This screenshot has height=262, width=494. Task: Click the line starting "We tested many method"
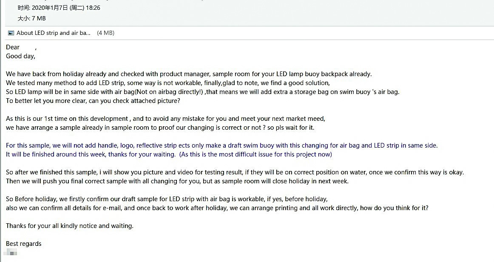[x=168, y=83]
